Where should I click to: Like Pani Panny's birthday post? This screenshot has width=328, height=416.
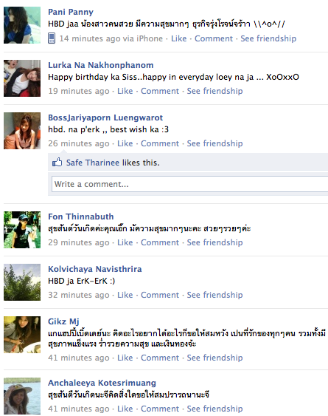(178, 38)
